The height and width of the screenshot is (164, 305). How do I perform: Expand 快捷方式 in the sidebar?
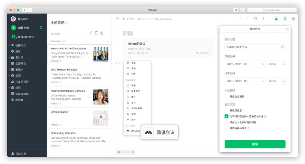click(9, 45)
